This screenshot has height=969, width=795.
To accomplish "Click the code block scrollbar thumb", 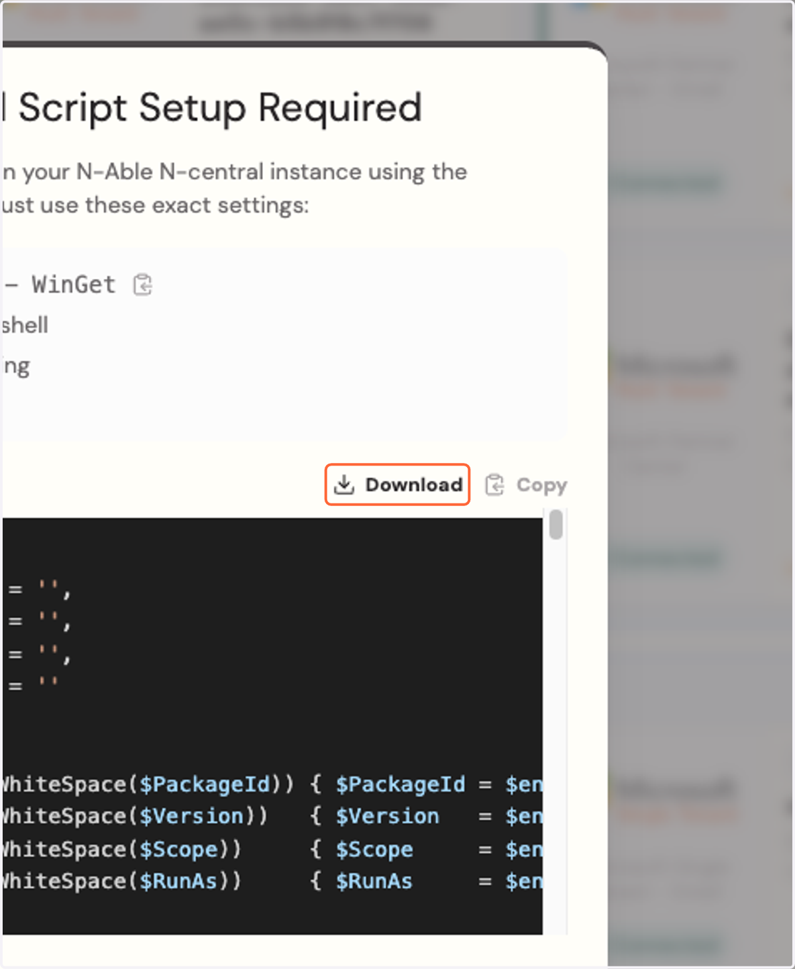I will click(556, 525).
